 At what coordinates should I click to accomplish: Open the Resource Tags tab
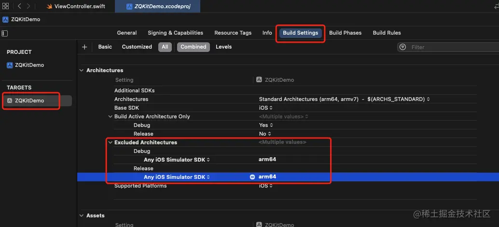[x=233, y=33]
